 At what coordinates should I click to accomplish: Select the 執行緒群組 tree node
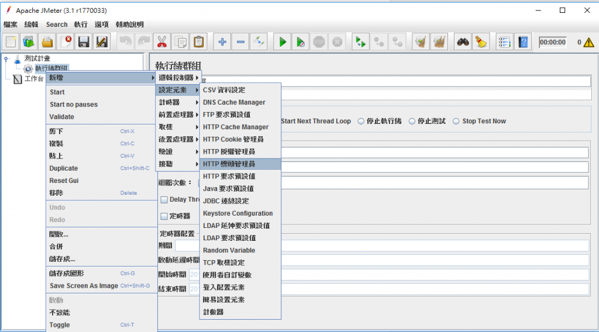tap(51, 68)
